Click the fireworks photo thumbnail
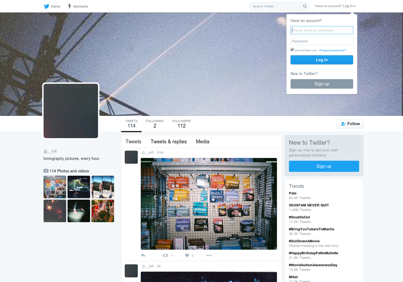403x282 pixels. 55,211
